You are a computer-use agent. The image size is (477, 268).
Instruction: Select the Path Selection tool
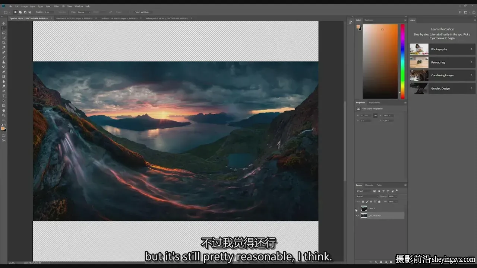point(4,100)
